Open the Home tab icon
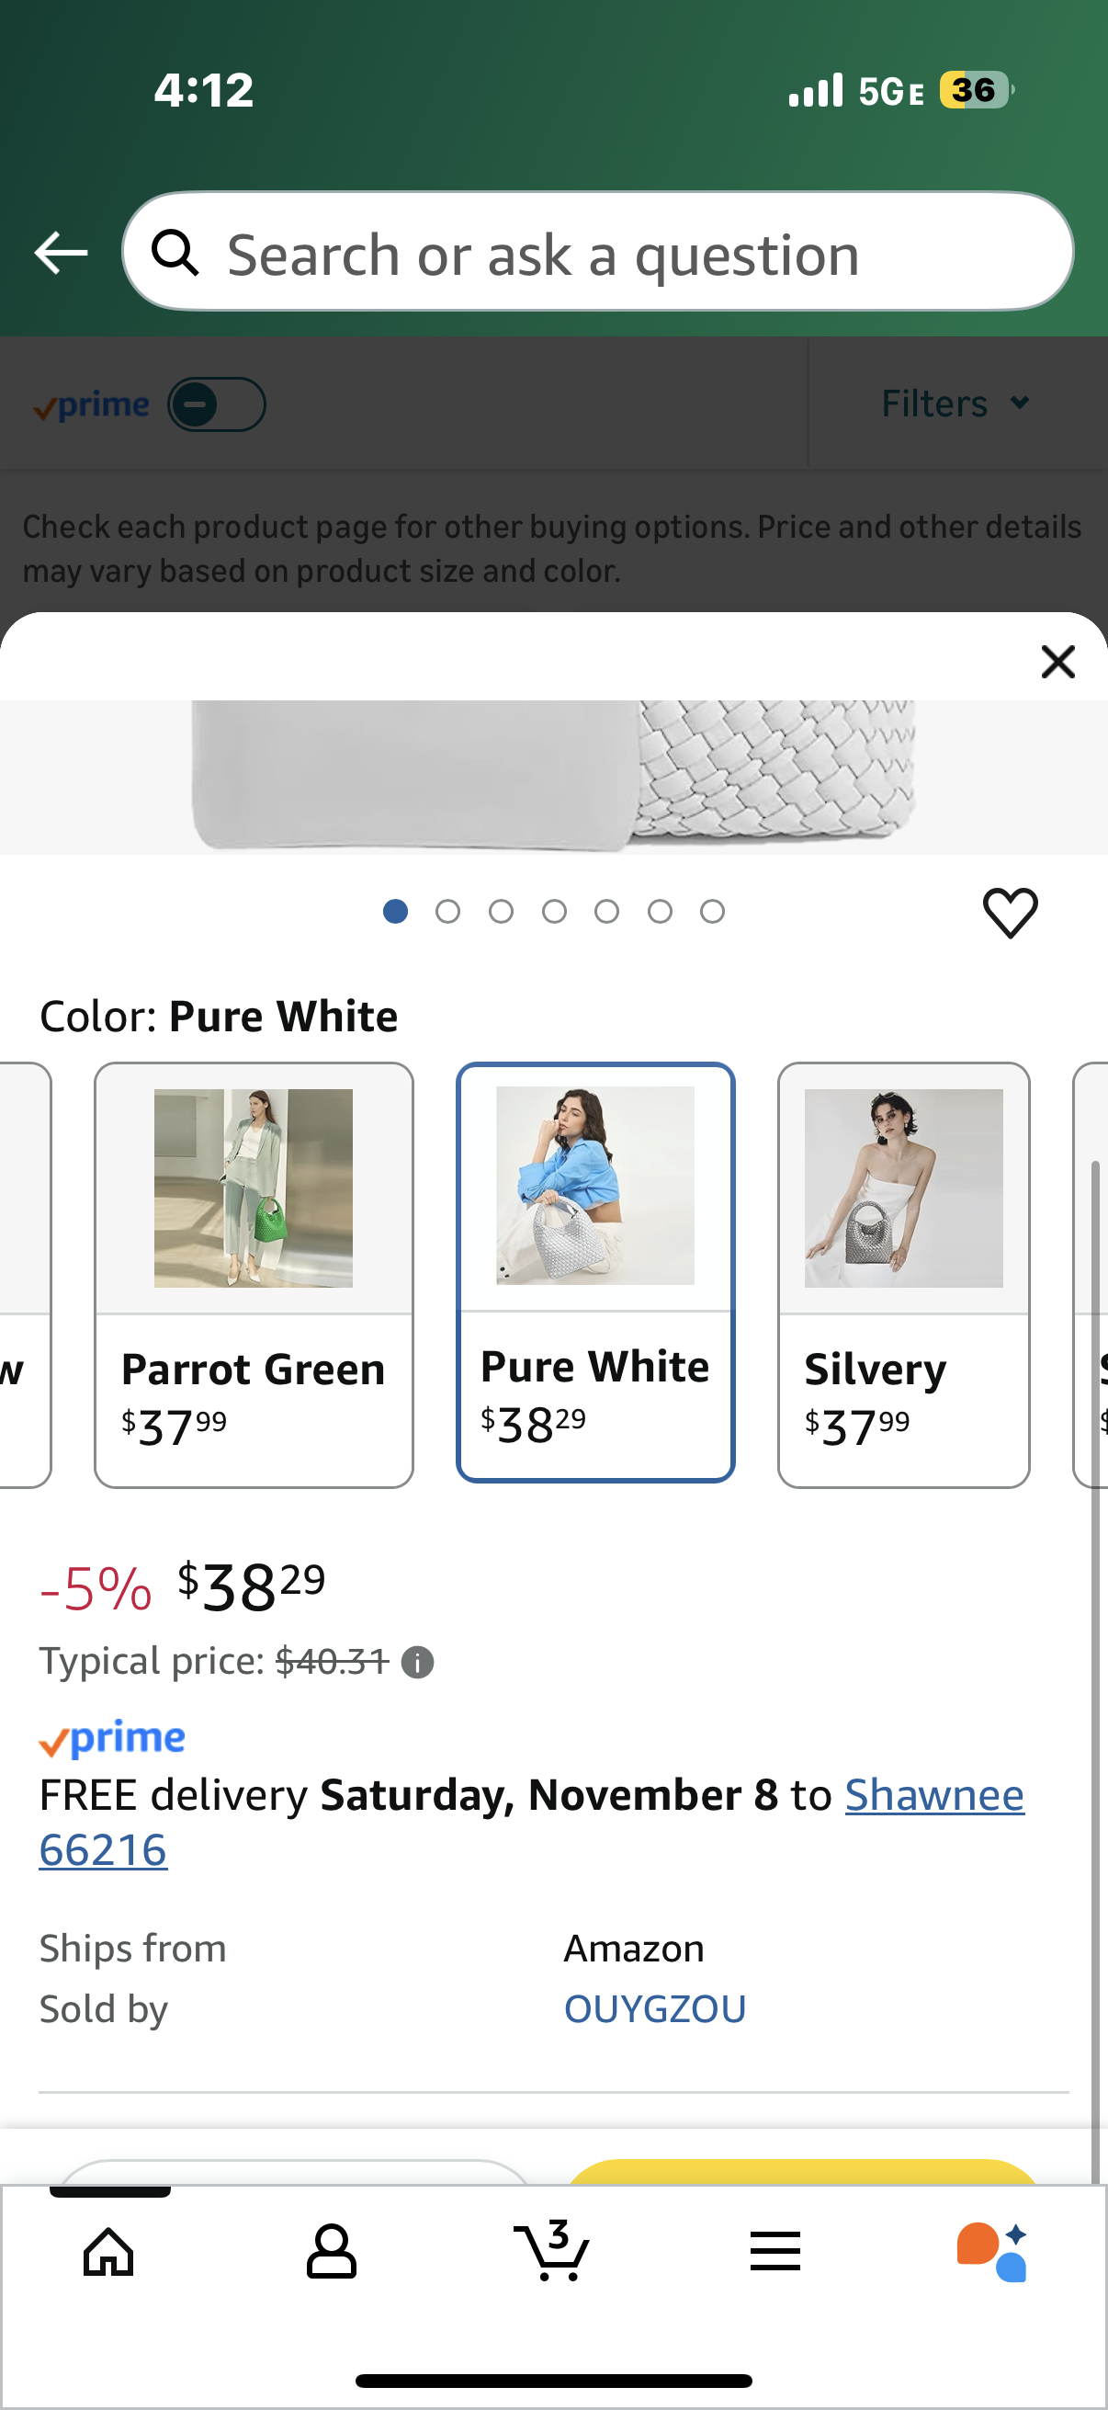This screenshot has width=1108, height=2410. click(x=109, y=2251)
